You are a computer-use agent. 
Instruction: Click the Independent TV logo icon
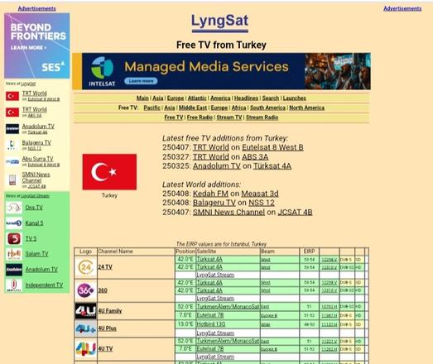point(14,285)
